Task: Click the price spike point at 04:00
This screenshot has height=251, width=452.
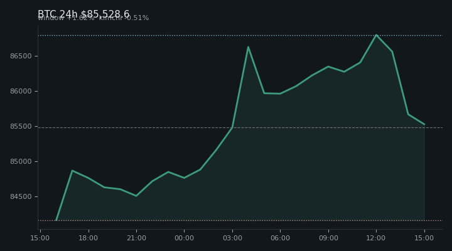Action: pyautogui.click(x=248, y=47)
